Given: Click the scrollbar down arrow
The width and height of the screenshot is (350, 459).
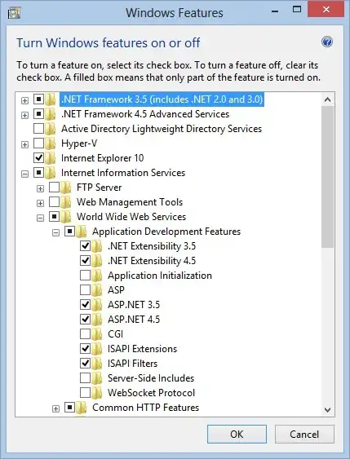Looking at the screenshot, I should (327, 410).
